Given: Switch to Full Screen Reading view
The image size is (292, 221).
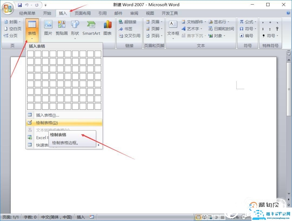Looking at the screenshot, I should 204,217.
